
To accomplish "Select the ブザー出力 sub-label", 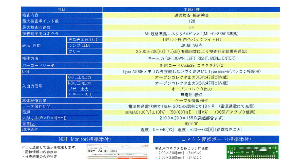I will 79,89.
